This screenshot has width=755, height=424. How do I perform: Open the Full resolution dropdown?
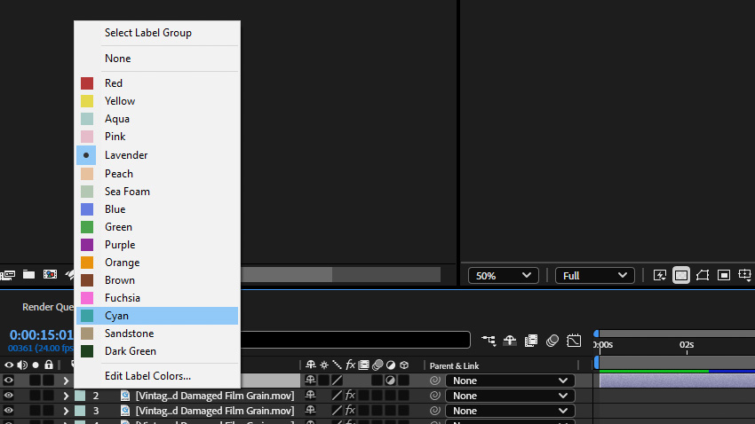pos(595,276)
